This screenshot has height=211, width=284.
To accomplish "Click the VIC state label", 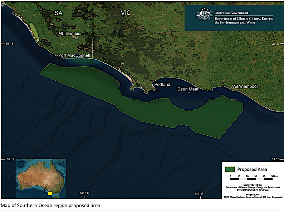I will (126, 13).
